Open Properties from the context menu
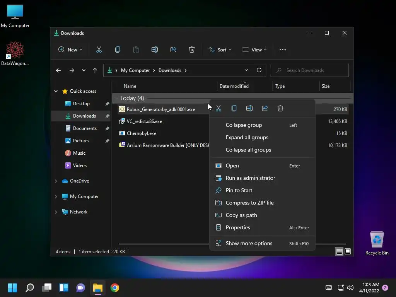Image resolution: width=396 pixels, height=297 pixels. point(262,227)
